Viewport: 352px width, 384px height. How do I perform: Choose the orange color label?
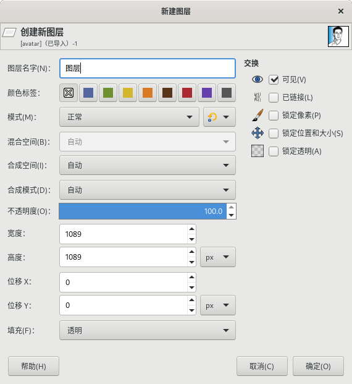[x=148, y=93]
